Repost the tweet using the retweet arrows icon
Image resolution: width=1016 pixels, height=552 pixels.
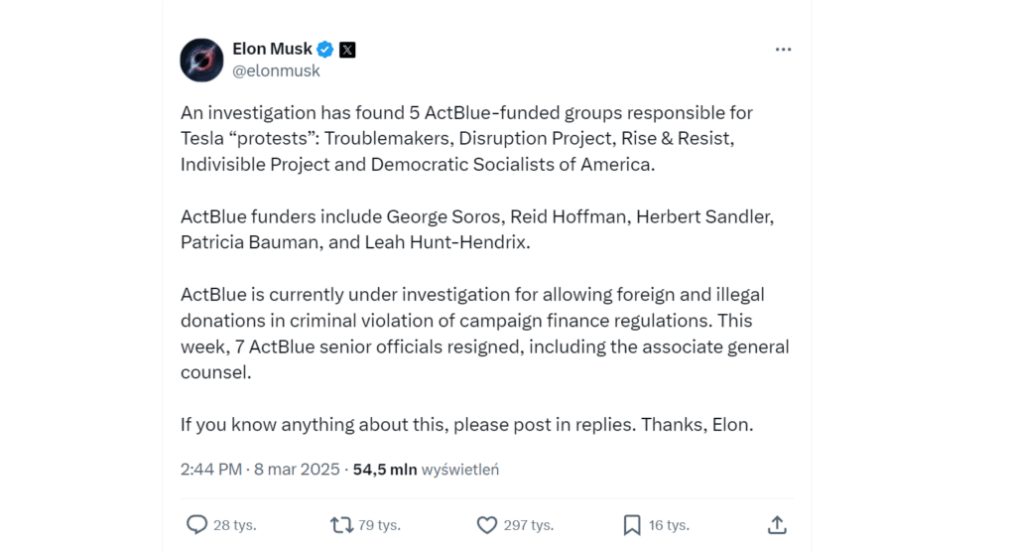(341, 525)
